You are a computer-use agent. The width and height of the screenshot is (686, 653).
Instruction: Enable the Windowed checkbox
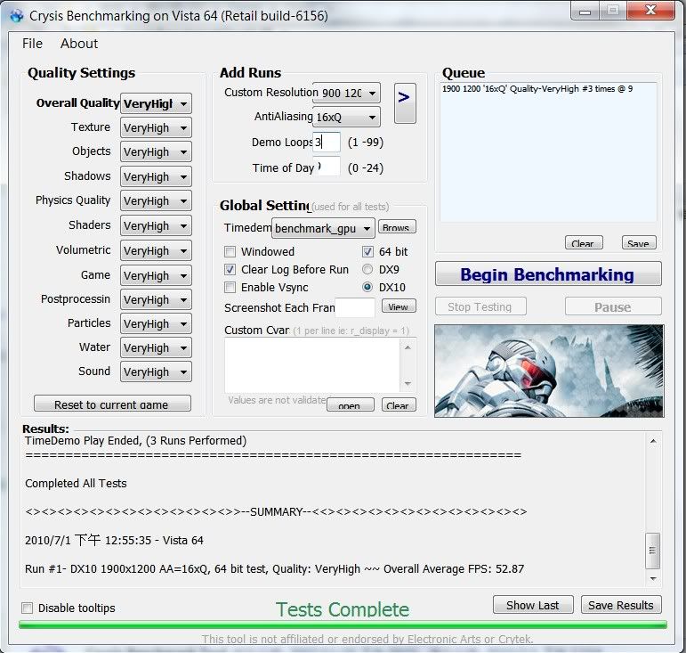230,252
